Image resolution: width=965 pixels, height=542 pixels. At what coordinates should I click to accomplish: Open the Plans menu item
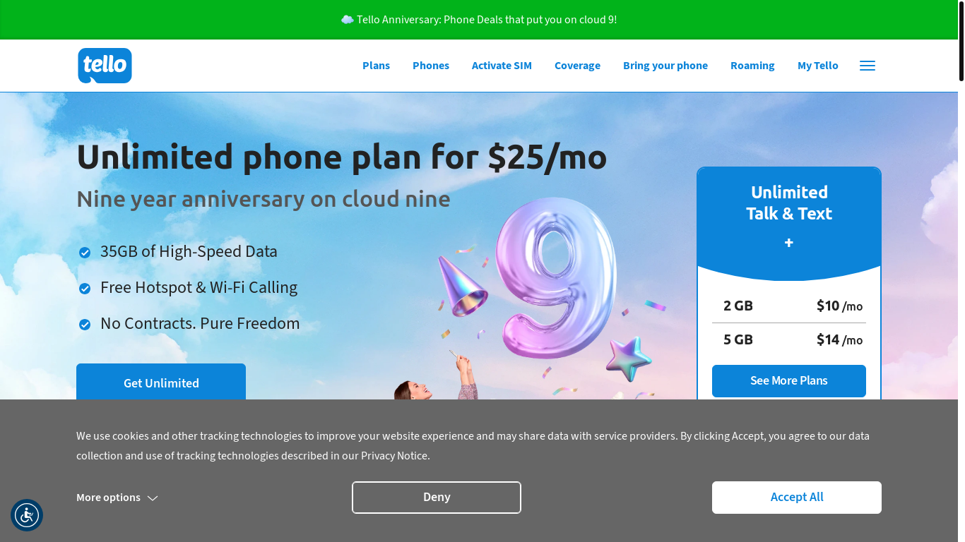pos(376,66)
